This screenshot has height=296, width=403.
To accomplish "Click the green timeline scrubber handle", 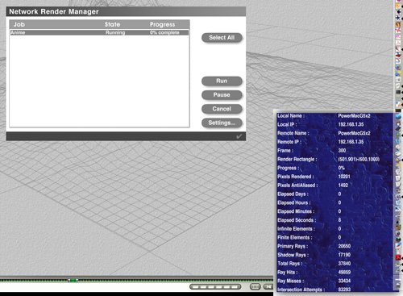I will [73, 281].
